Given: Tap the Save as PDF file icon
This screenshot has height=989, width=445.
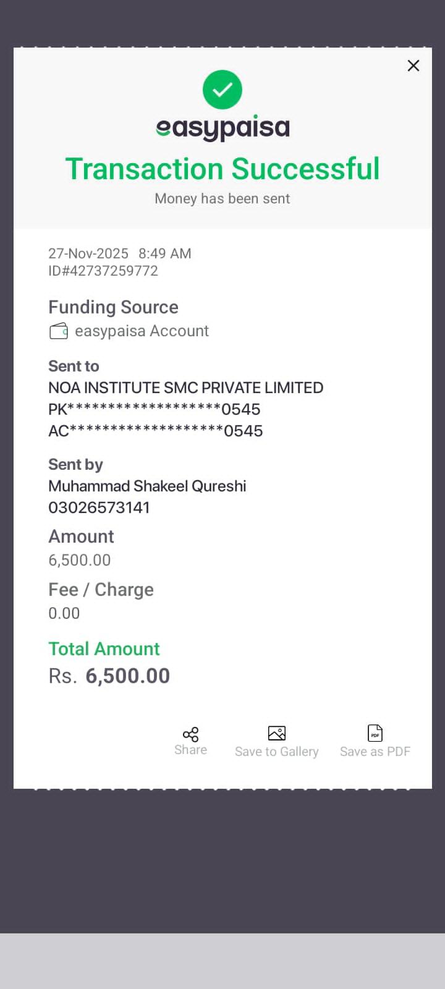Looking at the screenshot, I should 375,733.
